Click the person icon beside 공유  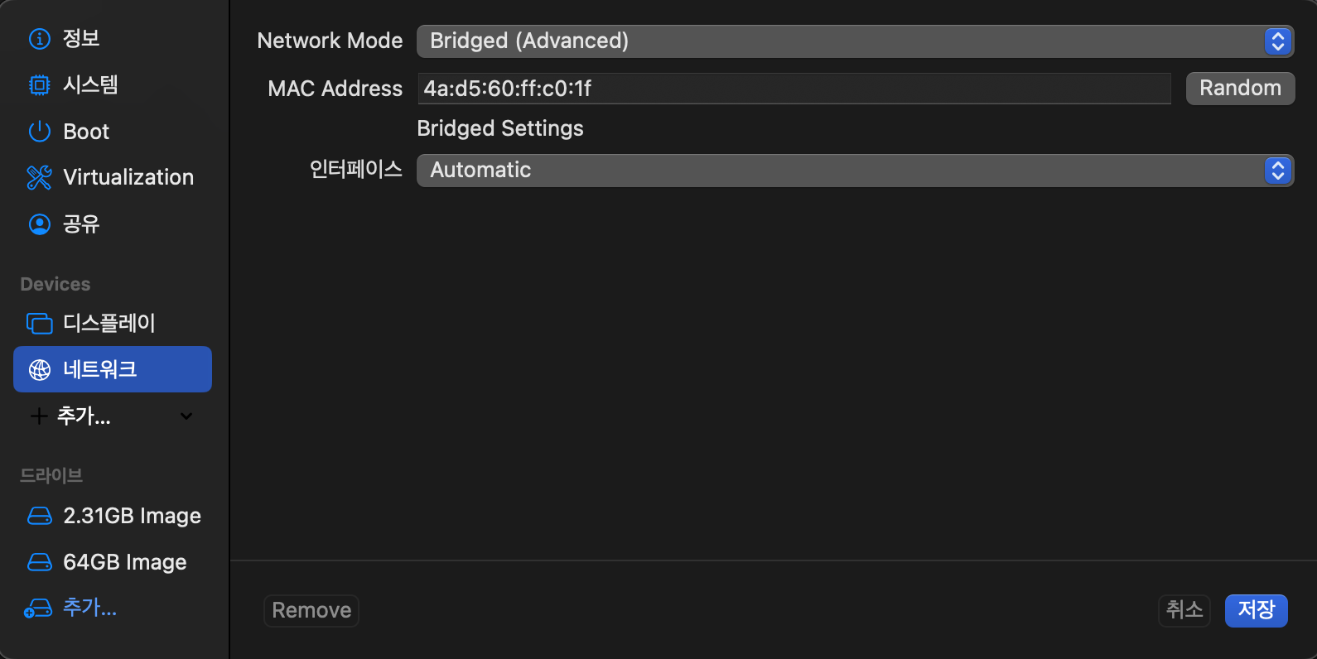40,224
